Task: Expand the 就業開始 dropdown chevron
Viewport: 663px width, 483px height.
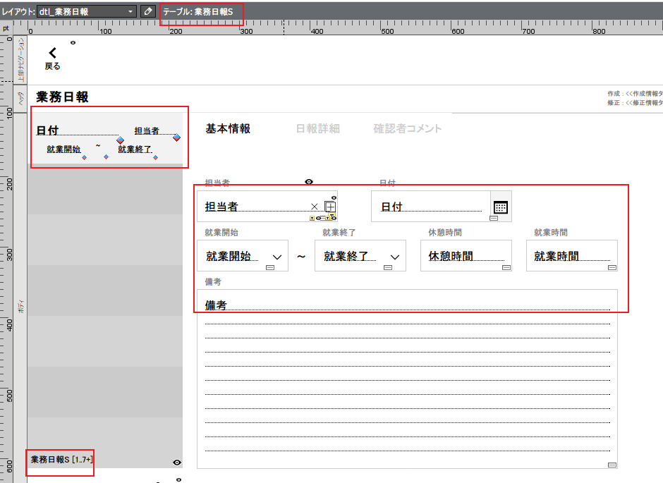Action: pyautogui.click(x=277, y=257)
